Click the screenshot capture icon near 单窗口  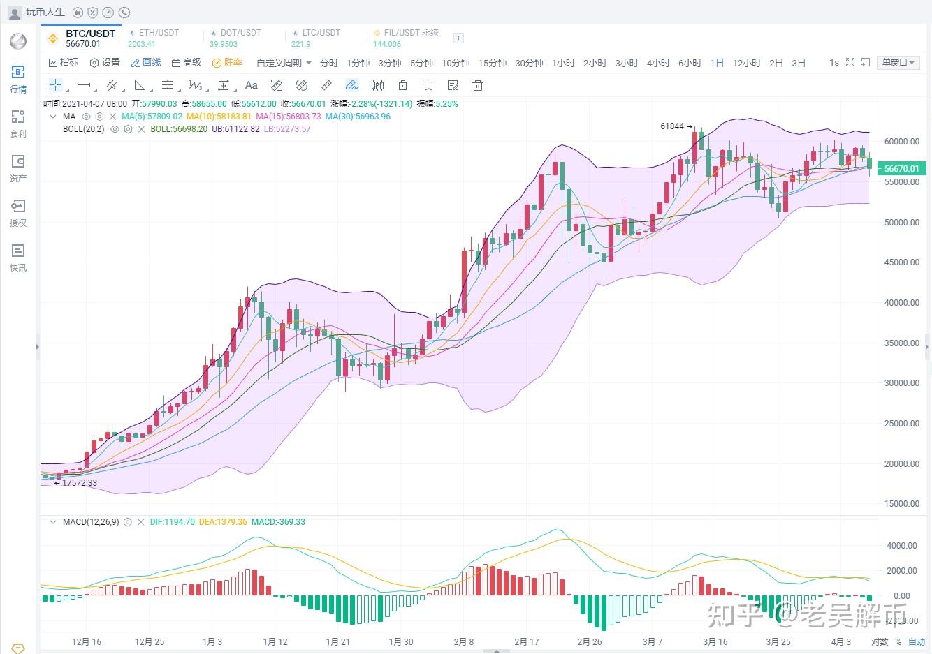pos(866,62)
